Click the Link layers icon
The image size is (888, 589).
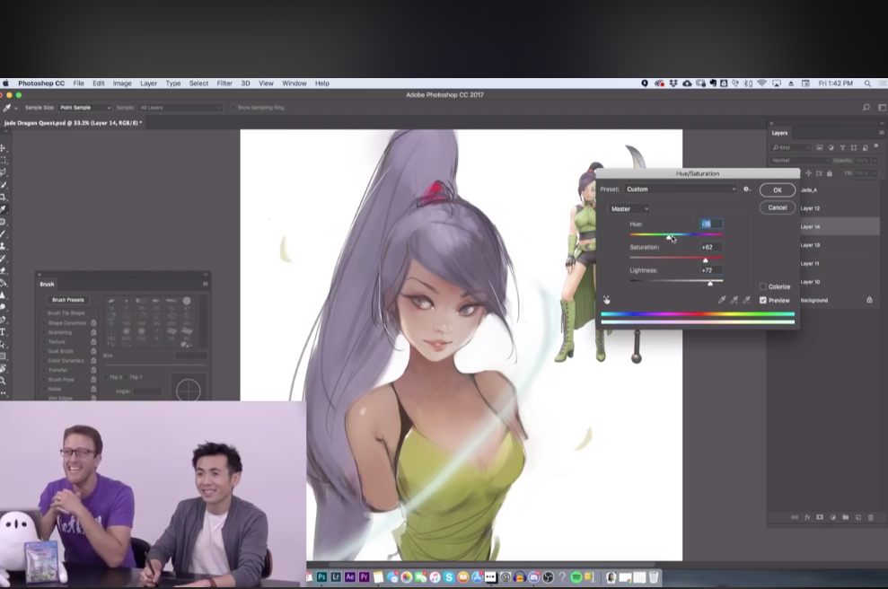click(x=795, y=517)
